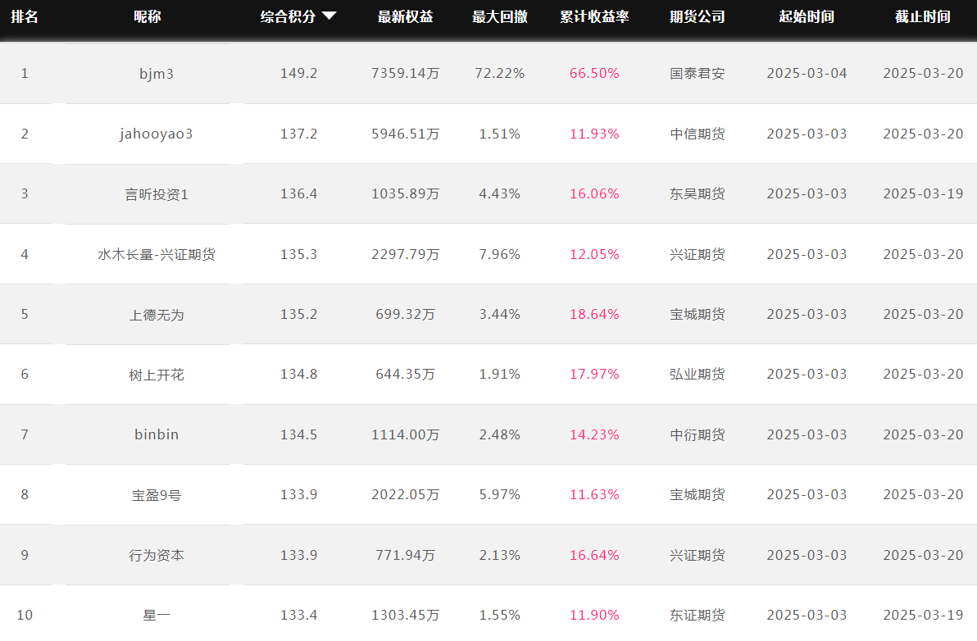The height and width of the screenshot is (641, 977).
Task: Select return rate 17.97%
Action: pos(594,374)
